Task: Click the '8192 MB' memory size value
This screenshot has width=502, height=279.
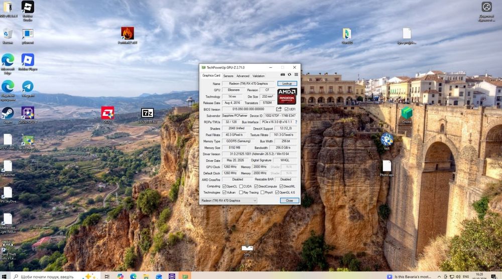Action: coord(234,148)
